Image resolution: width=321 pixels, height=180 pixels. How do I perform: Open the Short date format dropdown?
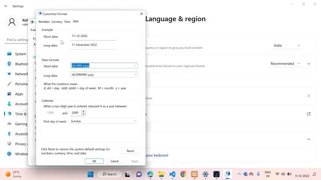tap(135, 65)
